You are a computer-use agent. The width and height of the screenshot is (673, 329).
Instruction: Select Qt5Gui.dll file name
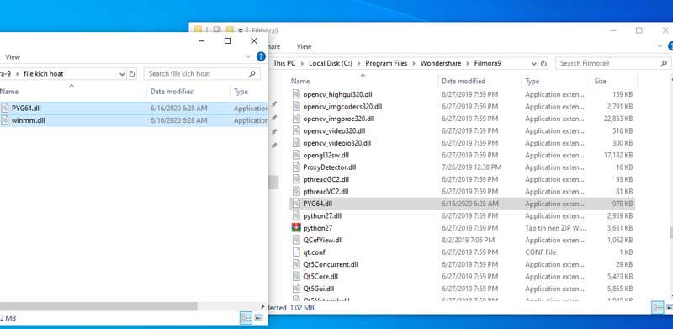click(319, 289)
